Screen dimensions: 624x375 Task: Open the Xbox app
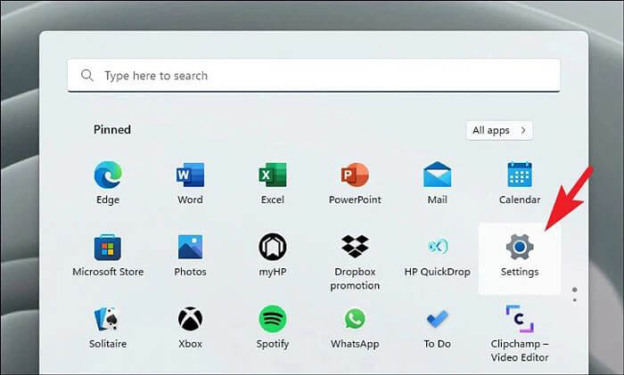click(190, 319)
